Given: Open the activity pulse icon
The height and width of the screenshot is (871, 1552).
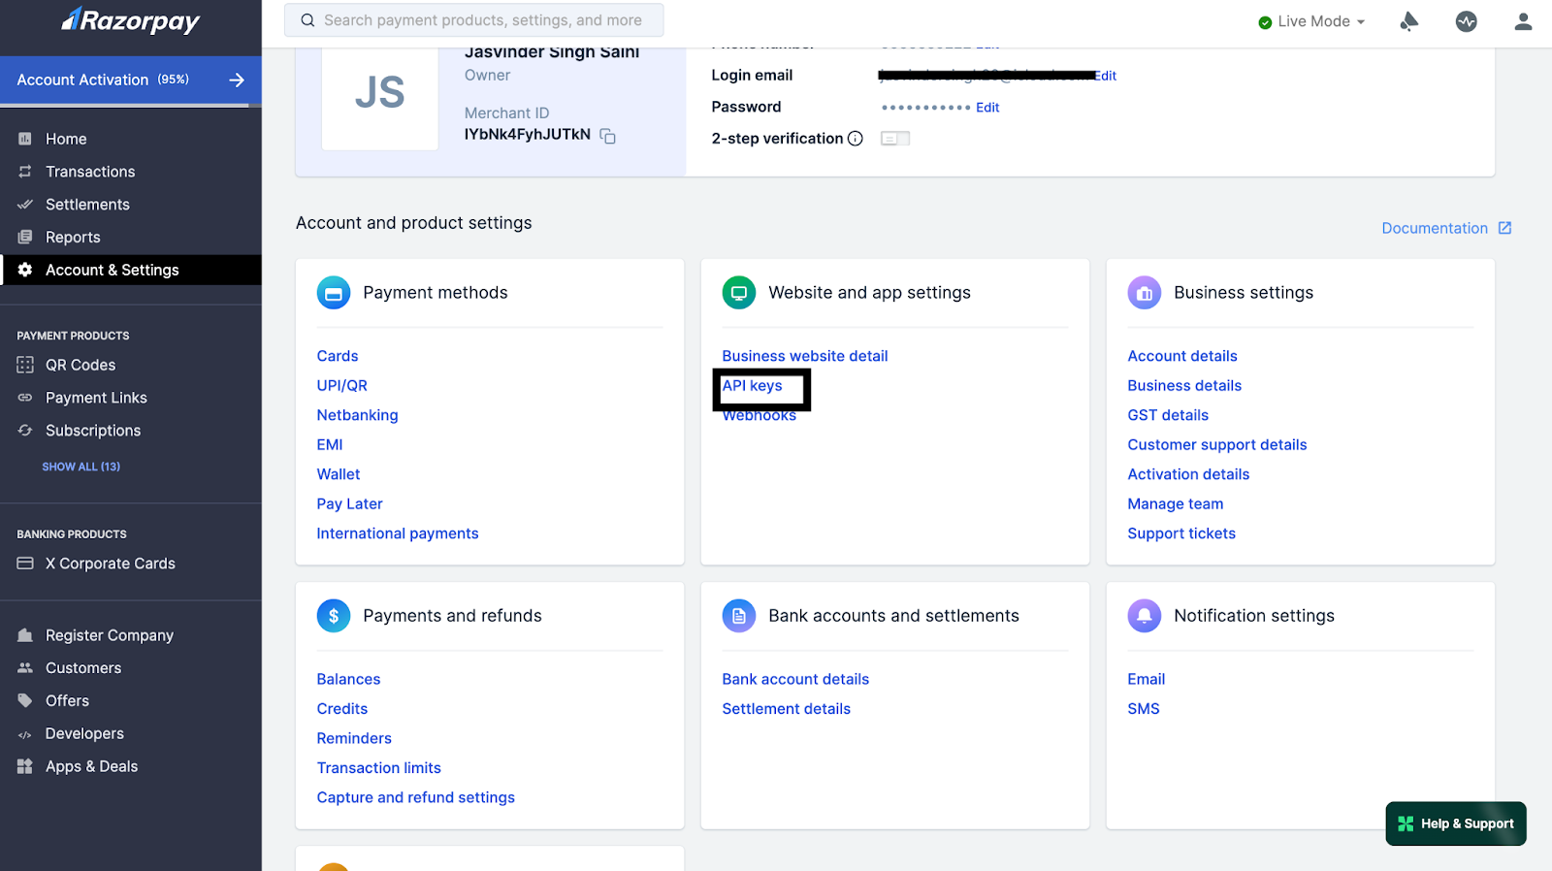Looking at the screenshot, I should 1467,21.
